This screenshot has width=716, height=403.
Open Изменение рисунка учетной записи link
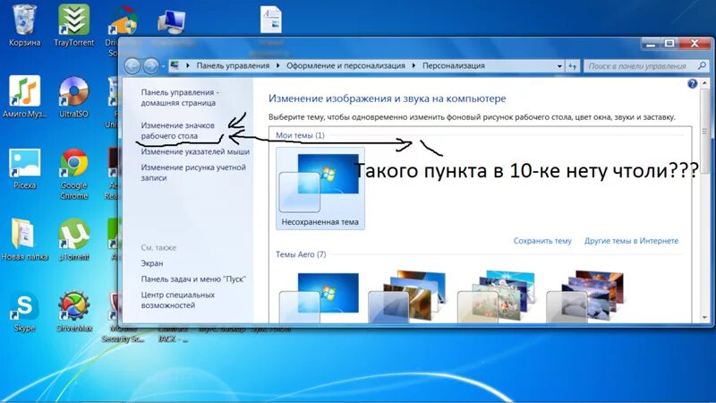tap(193, 172)
